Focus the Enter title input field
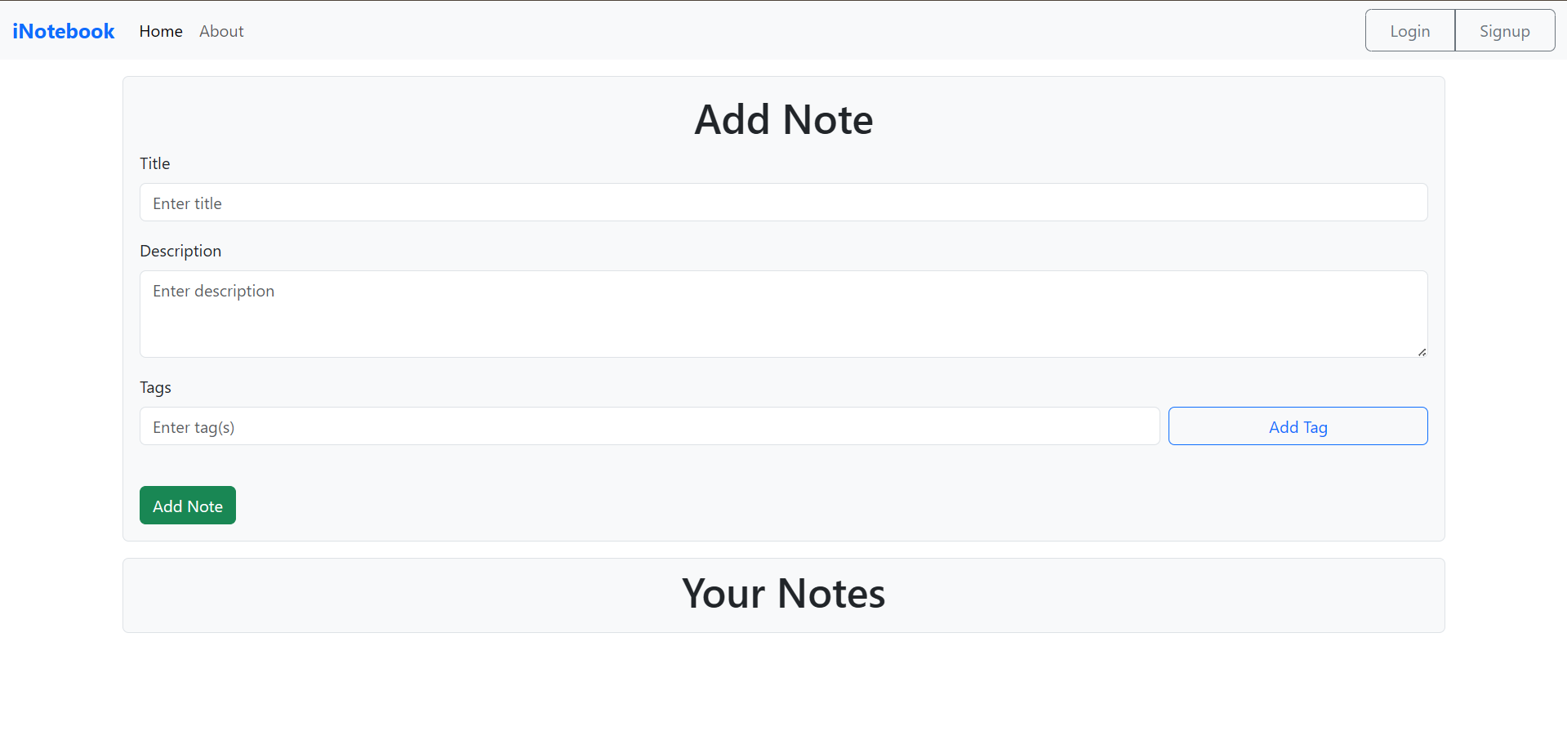This screenshot has height=740, width=1567. (783, 203)
